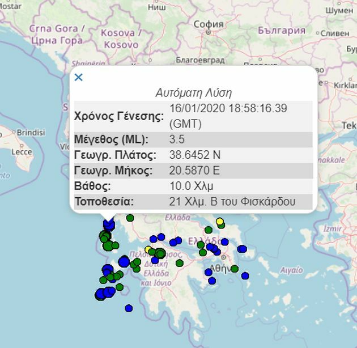Click the green marker east of Αθήνα label
Viewport: 357px width, 348px height.
click(235, 269)
